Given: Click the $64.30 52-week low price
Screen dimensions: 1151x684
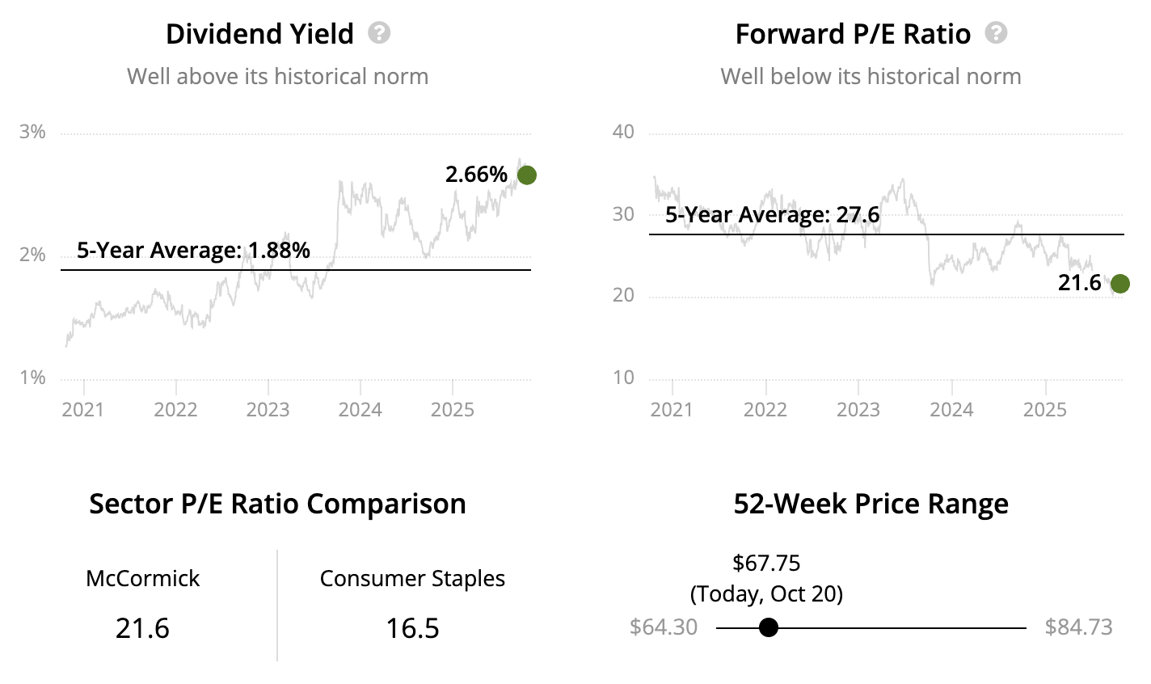Looking at the screenshot, I should tap(663, 627).
